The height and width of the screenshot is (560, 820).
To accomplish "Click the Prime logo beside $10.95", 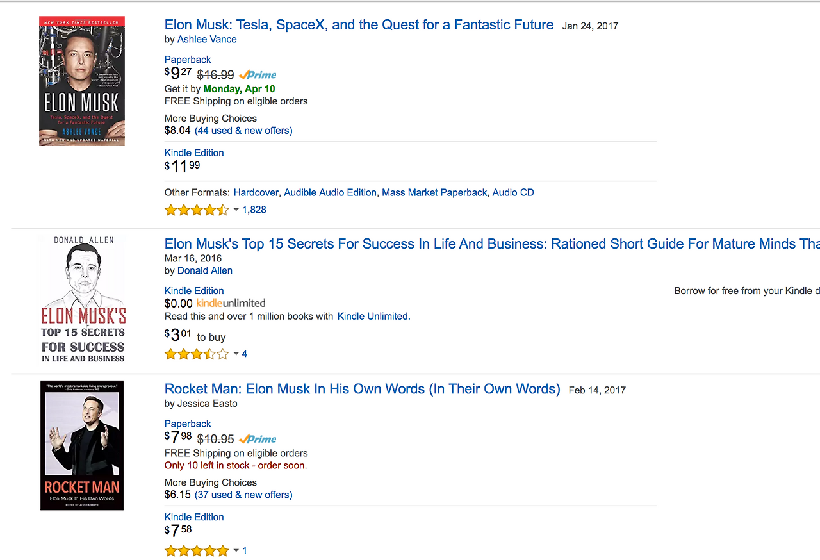I will tap(258, 439).
